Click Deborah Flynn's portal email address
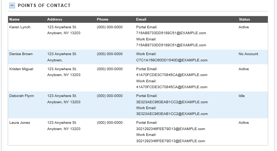 (x=172, y=102)
